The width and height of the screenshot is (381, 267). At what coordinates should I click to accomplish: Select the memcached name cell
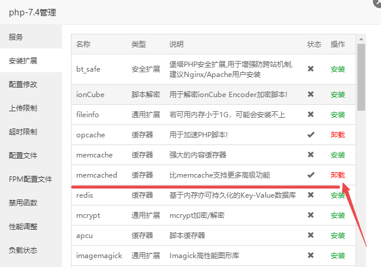pyautogui.click(x=97, y=175)
